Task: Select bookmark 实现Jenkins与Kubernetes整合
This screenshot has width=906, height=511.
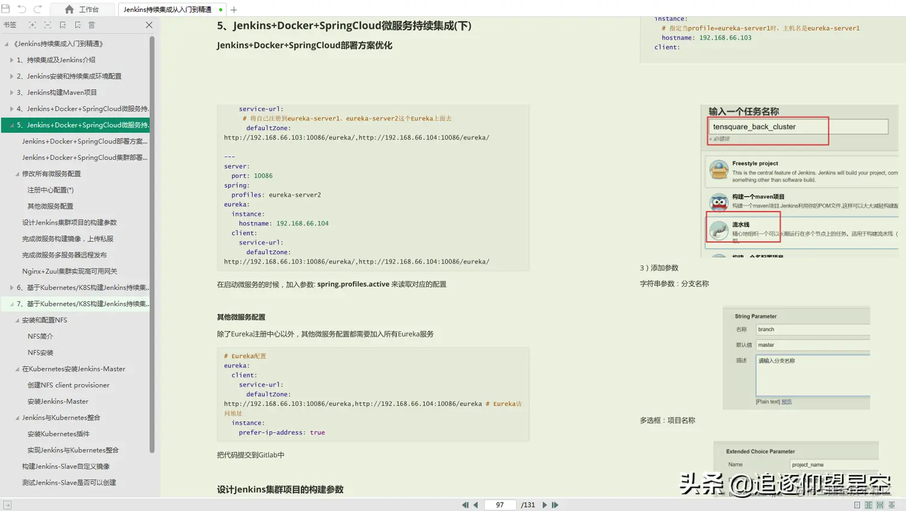Action: (73, 450)
